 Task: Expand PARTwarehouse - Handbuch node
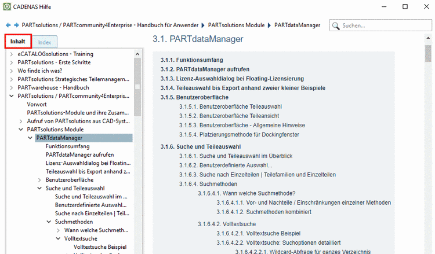point(12,88)
